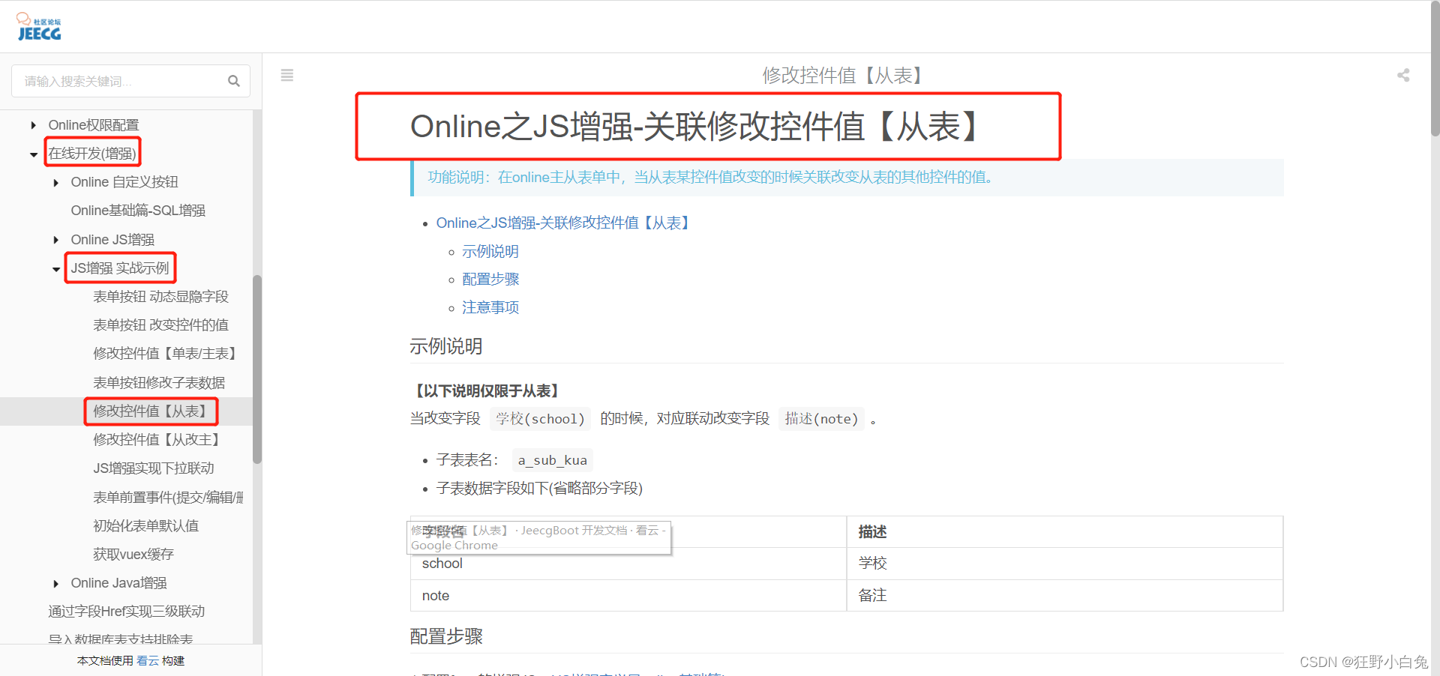The height and width of the screenshot is (676, 1440).
Task: Select 修改控件值【从表】 in sidebar
Action: tap(150, 411)
